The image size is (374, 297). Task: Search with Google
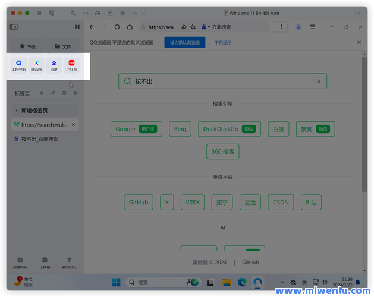click(136, 129)
